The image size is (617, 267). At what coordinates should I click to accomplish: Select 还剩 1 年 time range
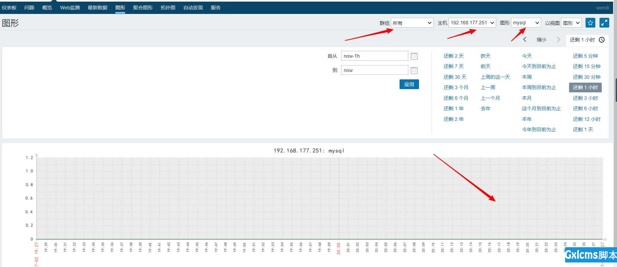point(454,108)
